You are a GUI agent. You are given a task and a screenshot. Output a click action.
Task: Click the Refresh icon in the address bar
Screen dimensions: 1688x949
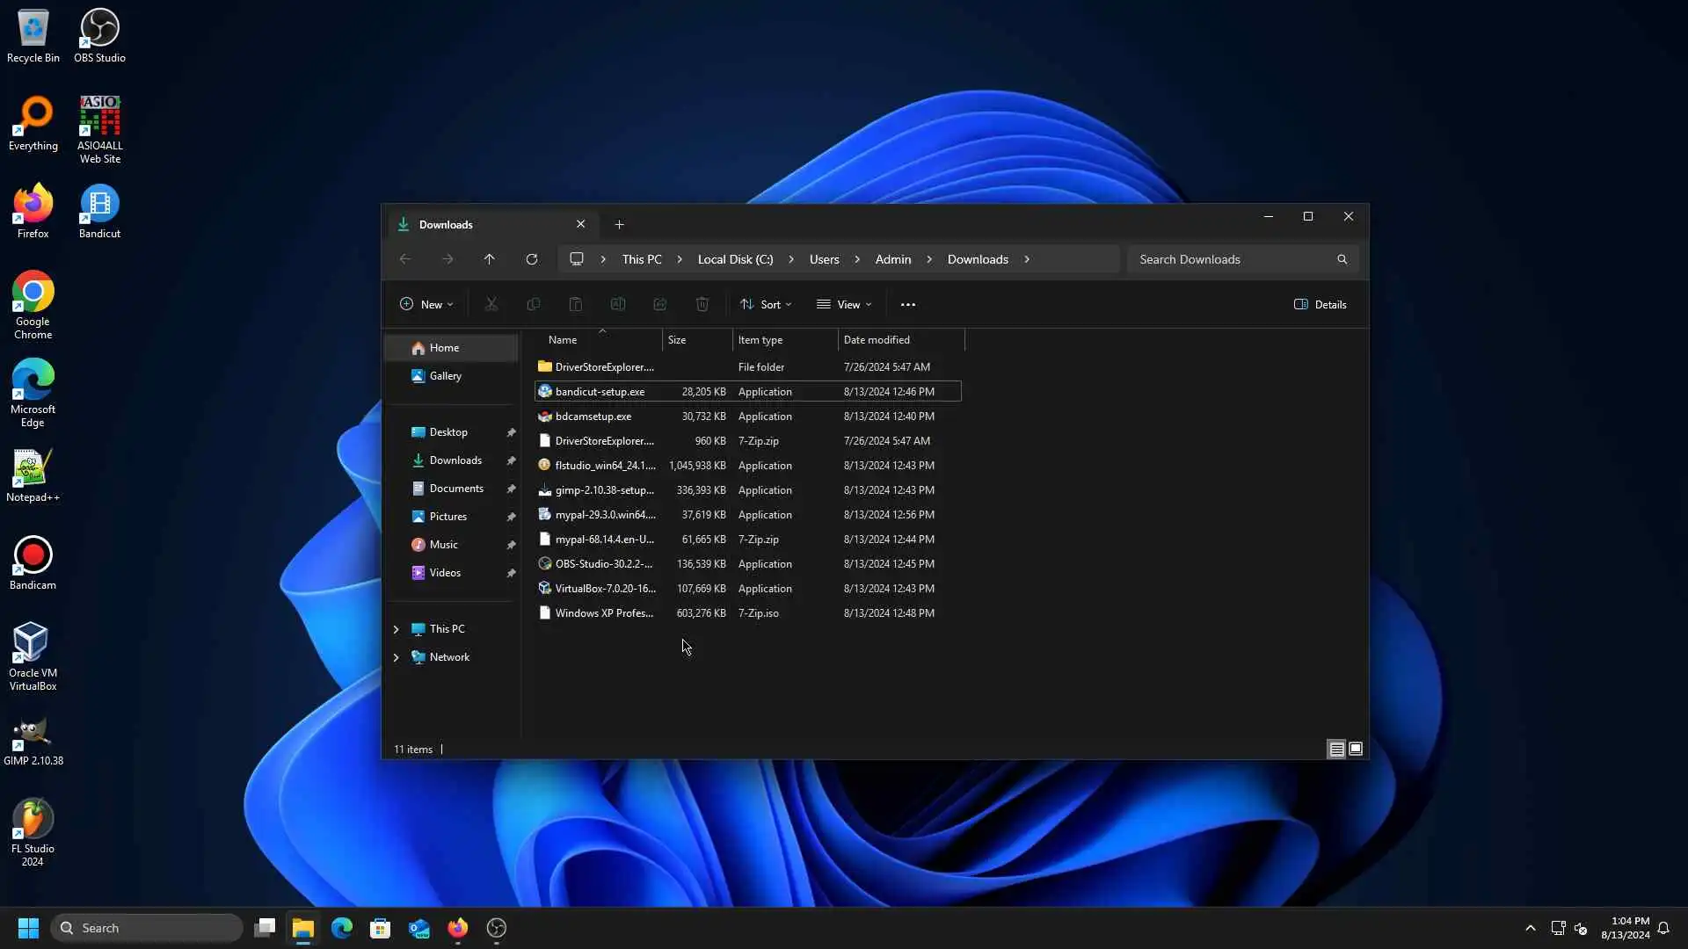point(532,259)
